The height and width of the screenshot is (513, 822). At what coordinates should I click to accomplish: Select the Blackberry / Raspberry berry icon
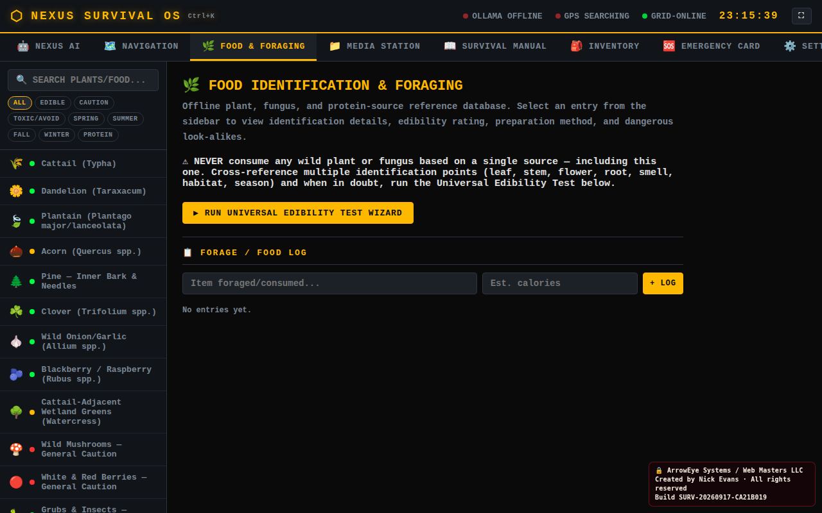pyautogui.click(x=16, y=374)
